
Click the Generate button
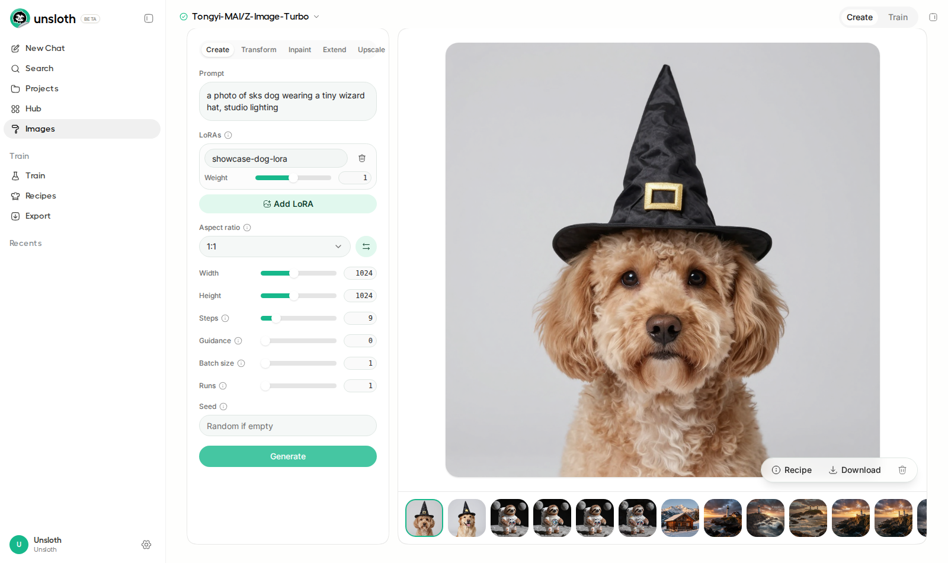click(288, 456)
